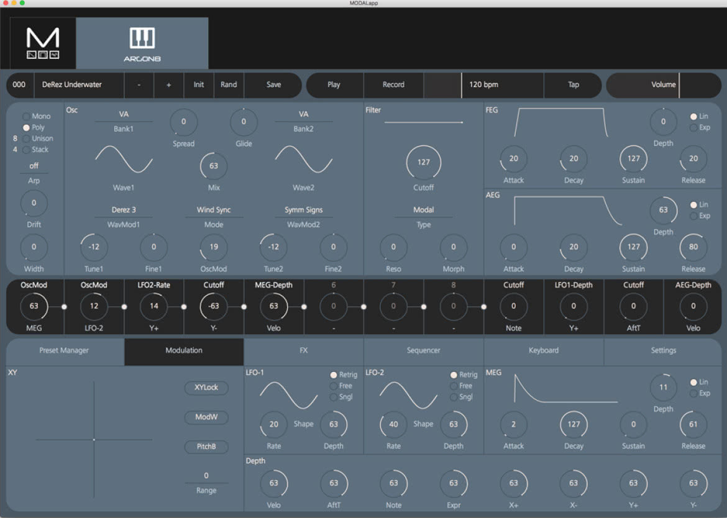Click the MEG Decay knob showing 127
The image size is (727, 518).
click(x=574, y=424)
